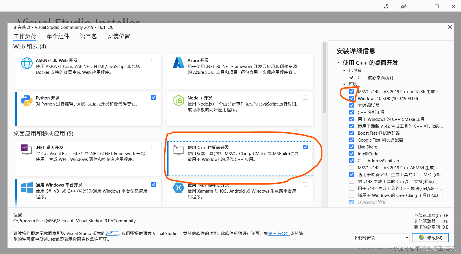
Task: Uncheck C++ MFC for v142 build tools
Action: point(352,174)
